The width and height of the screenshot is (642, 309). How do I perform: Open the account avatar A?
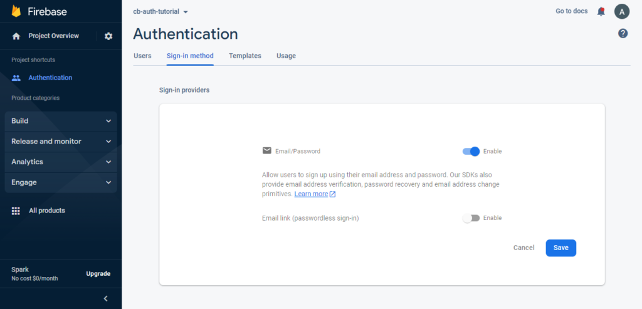coord(622,11)
